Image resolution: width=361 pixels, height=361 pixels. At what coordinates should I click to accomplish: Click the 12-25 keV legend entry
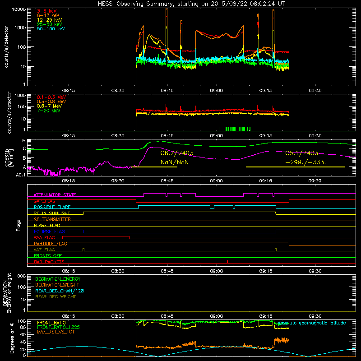[x=49, y=20]
